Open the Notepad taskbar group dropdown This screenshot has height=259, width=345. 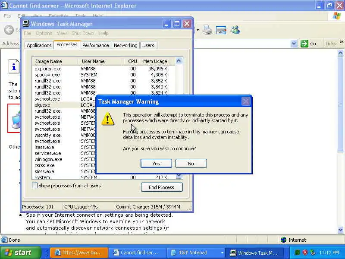click(x=222, y=253)
